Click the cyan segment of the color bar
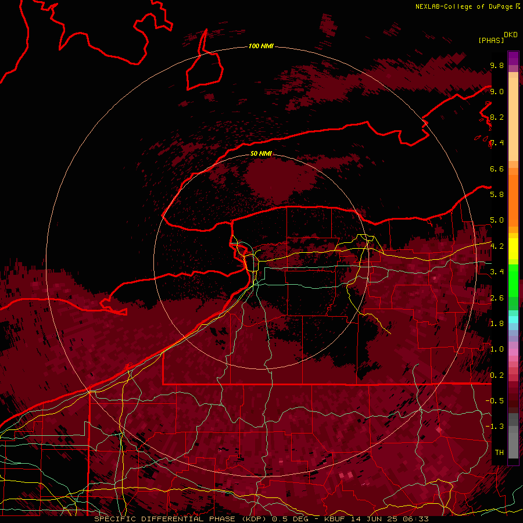 [513, 320]
